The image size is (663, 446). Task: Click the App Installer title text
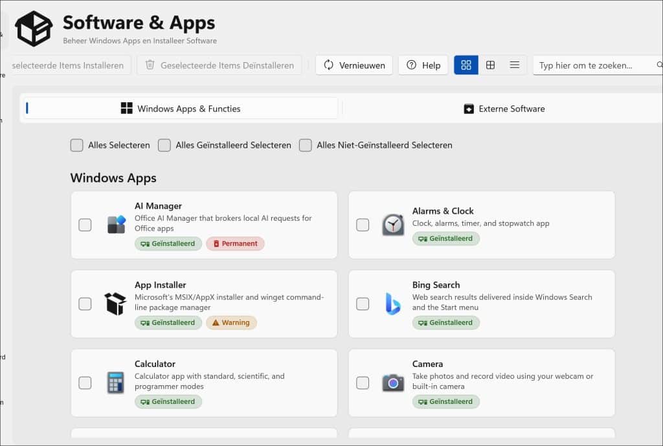pos(161,285)
